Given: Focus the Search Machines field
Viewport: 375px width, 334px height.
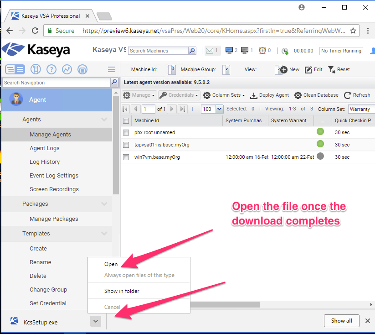Looking at the screenshot, I should (x=158, y=51).
